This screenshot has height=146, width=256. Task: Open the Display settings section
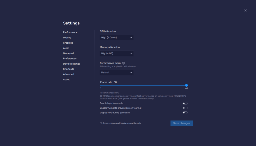point(67,37)
